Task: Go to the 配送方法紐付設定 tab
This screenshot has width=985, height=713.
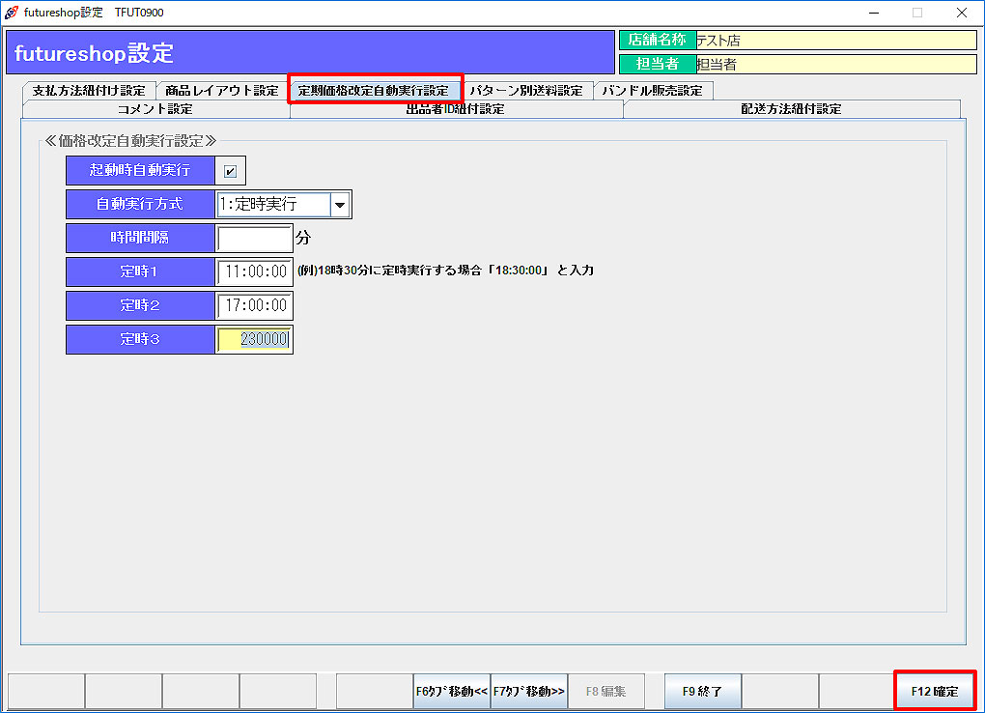Action: click(791, 109)
